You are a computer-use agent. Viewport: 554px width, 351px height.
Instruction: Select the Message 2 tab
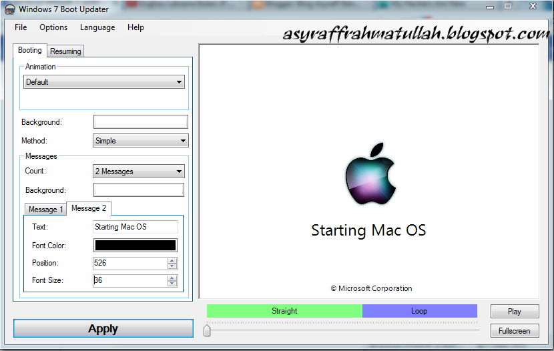(89, 208)
